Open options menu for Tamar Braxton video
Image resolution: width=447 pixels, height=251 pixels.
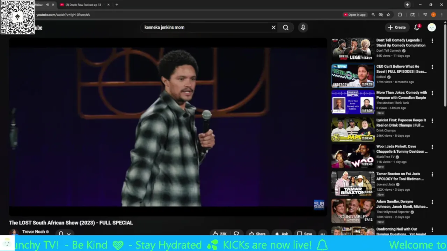(432, 174)
